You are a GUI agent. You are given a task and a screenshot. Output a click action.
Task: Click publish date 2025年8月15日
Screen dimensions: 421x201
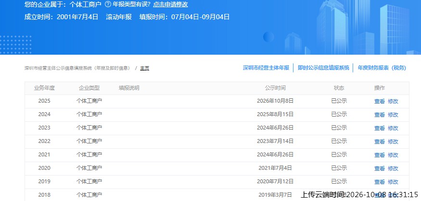[x=275, y=114]
